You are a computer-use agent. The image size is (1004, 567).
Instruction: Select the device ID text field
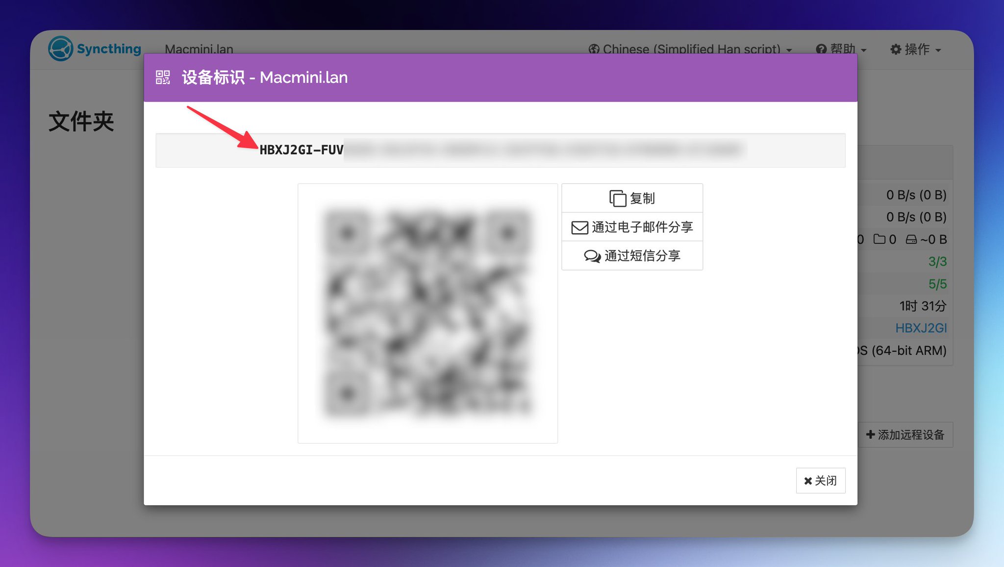(x=501, y=150)
